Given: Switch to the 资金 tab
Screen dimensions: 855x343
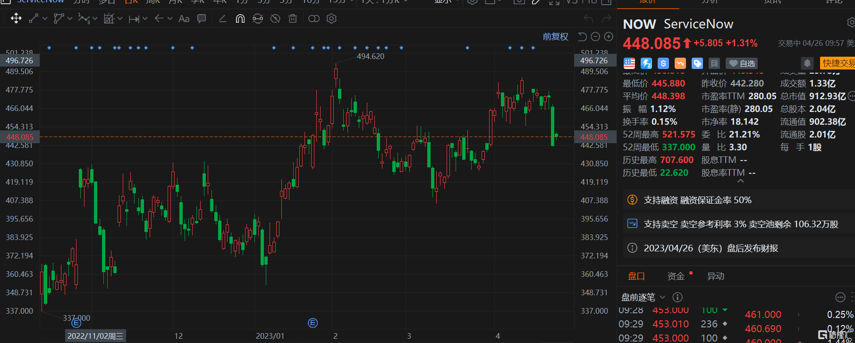Looking at the screenshot, I should [676, 276].
